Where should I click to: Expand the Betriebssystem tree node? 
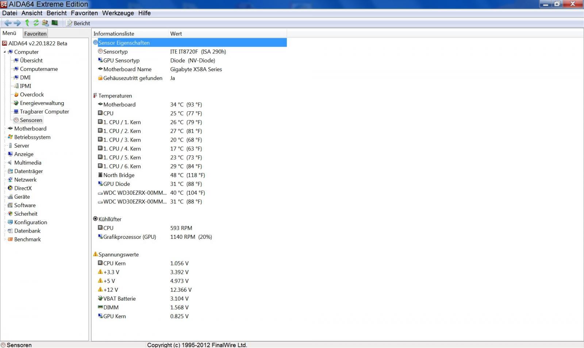[5, 137]
